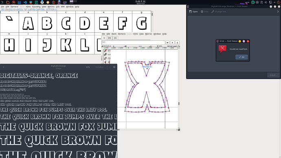Open Hints menu in glyph editor
Viewport: 281px width, 158px height.
click(x=136, y=34)
